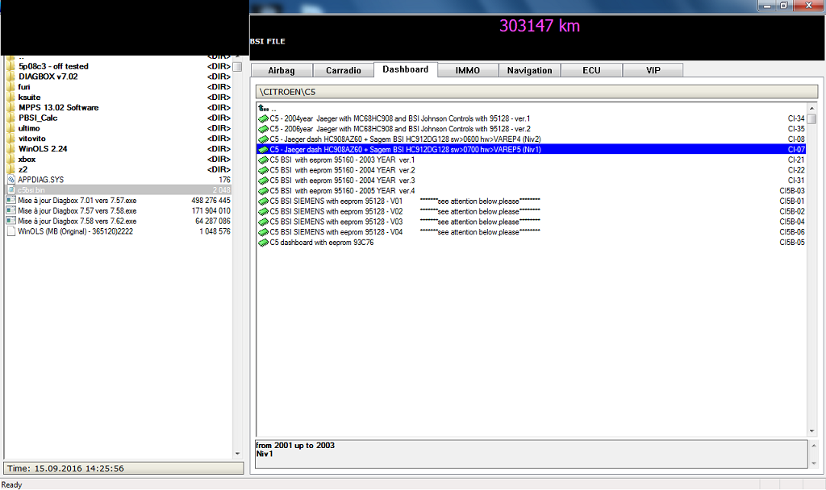Image resolution: width=826 pixels, height=490 pixels.
Task: Click the file list scroll down arrow
Action: tap(237, 455)
